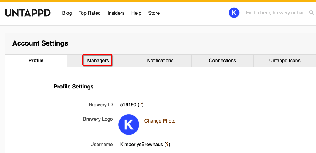The width and height of the screenshot is (316, 153).
Task: Click the brewery logo K image
Action: (129, 124)
